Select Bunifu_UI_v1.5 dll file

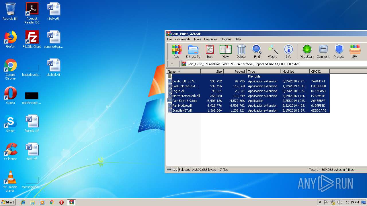coord(248,81)
